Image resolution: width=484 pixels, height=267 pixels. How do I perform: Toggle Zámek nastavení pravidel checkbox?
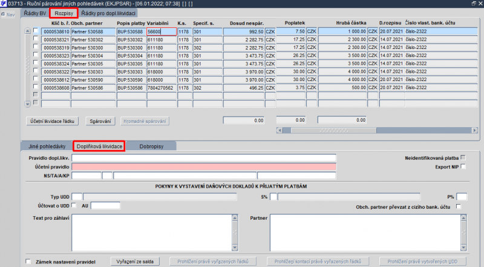click(x=28, y=262)
